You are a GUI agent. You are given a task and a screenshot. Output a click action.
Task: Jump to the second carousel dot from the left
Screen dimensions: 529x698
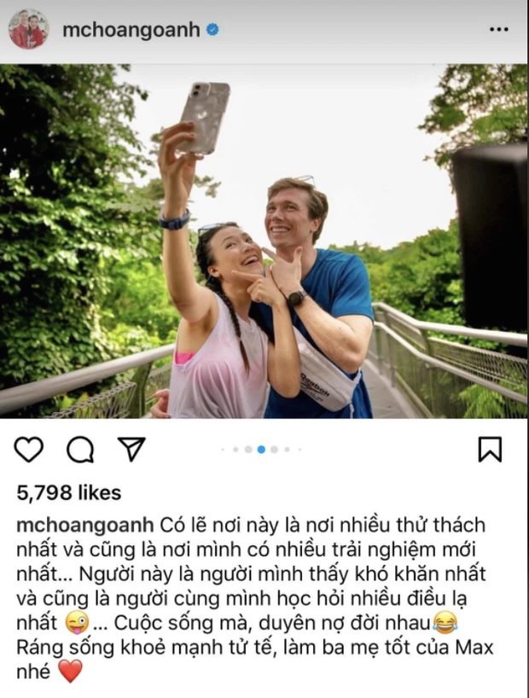(235, 450)
